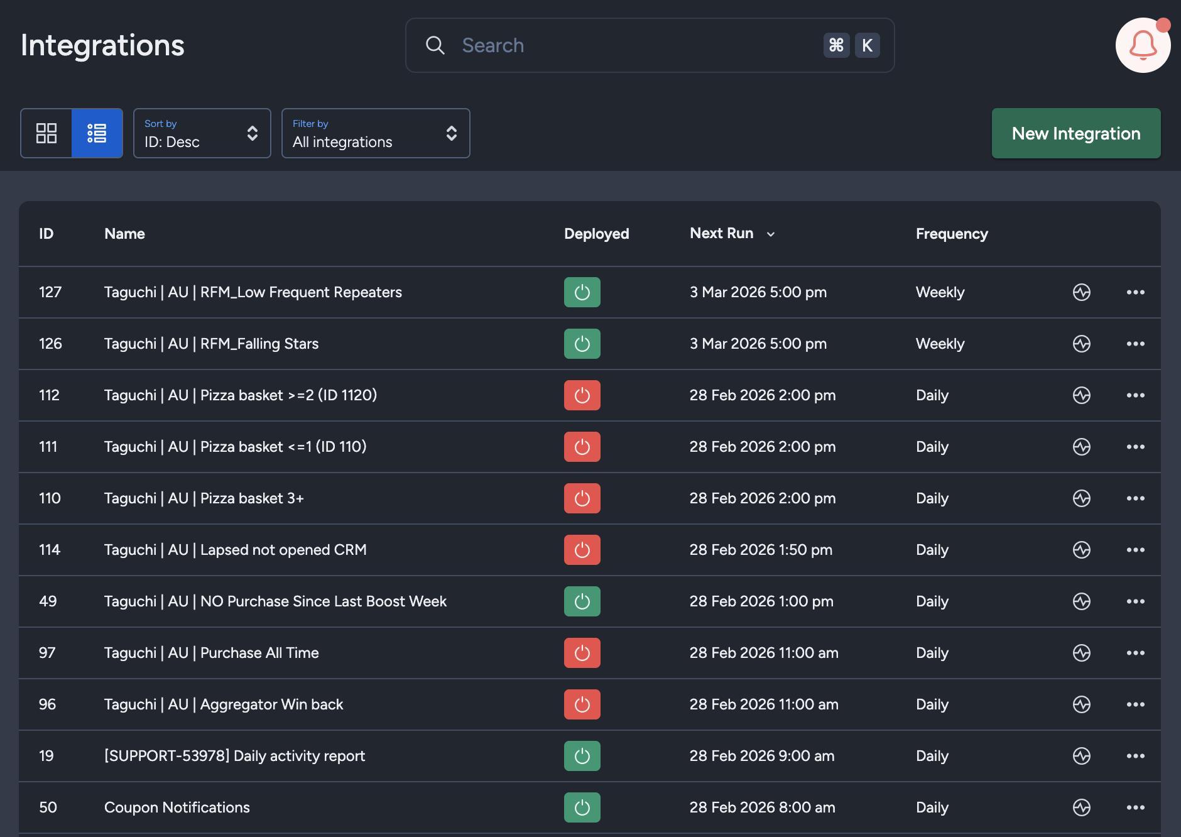Open the ellipsis menu on Pizza basket <=1 row
The height and width of the screenshot is (837, 1181).
(x=1136, y=447)
